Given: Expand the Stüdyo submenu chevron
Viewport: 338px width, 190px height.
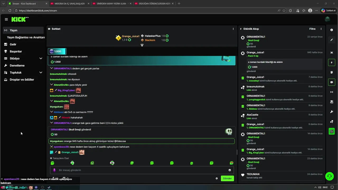Looking at the screenshot, I should pyautogui.click(x=41, y=58).
